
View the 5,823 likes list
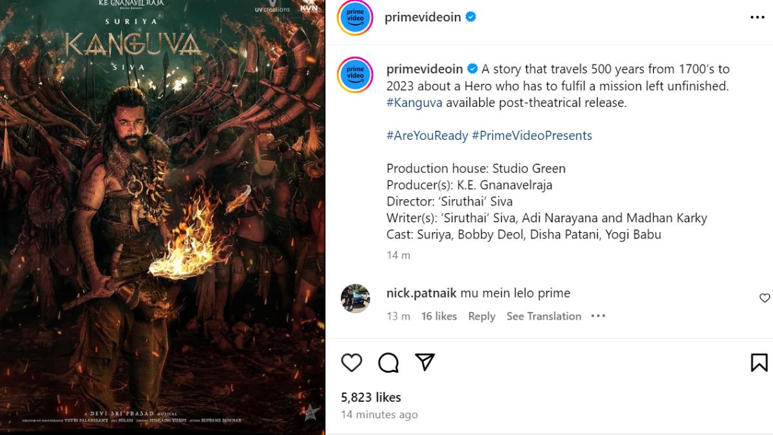[371, 397]
